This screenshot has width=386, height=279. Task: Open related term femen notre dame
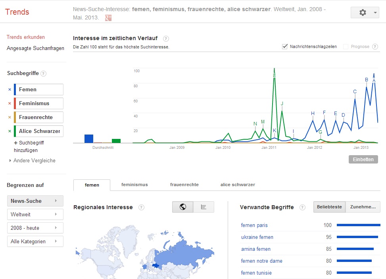[x=262, y=261]
